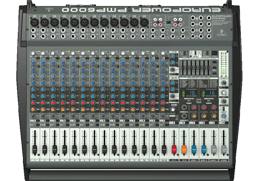Mute channel 2 with its mute switch
Viewport: 259px width, 181px height.
pos(47,125)
